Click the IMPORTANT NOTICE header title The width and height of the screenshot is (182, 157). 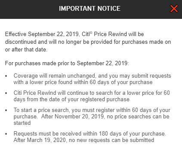click(90, 9)
